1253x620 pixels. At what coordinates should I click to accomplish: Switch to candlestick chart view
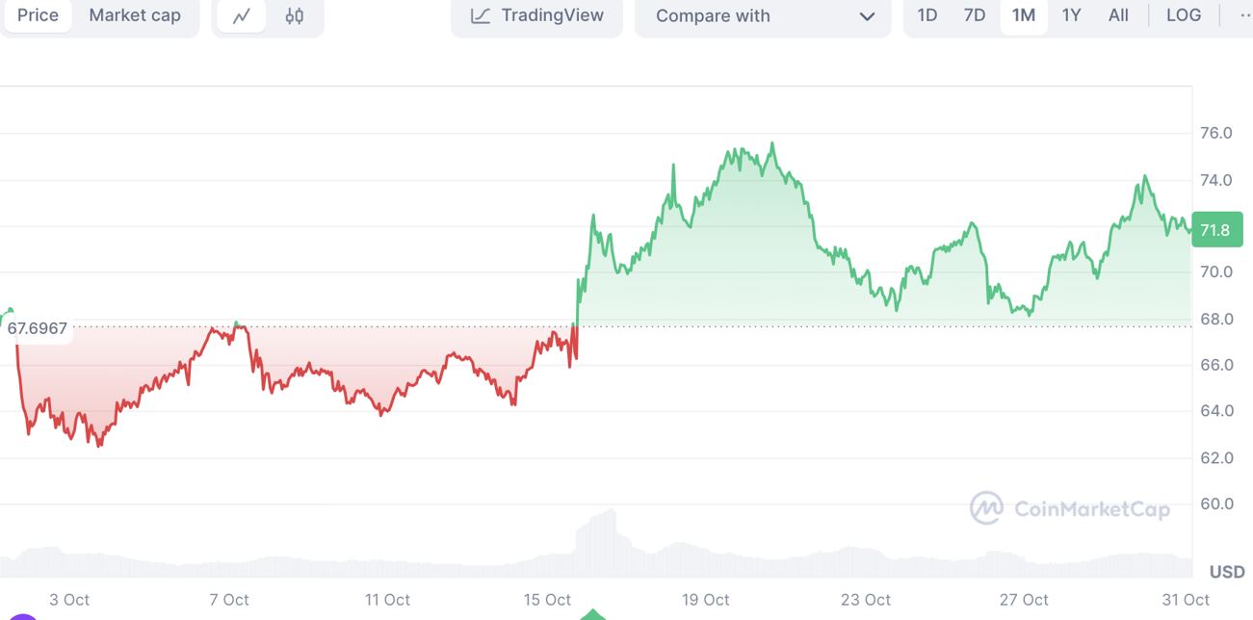click(x=295, y=16)
